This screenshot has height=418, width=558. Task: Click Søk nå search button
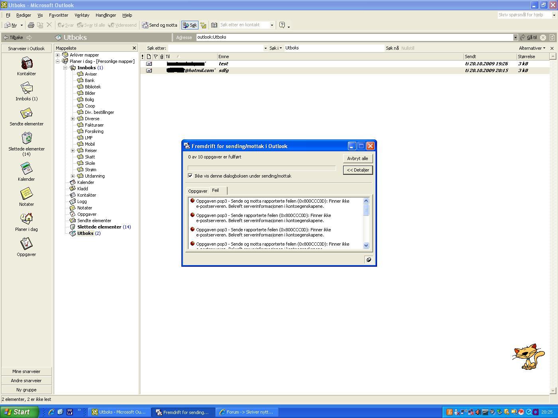click(392, 48)
